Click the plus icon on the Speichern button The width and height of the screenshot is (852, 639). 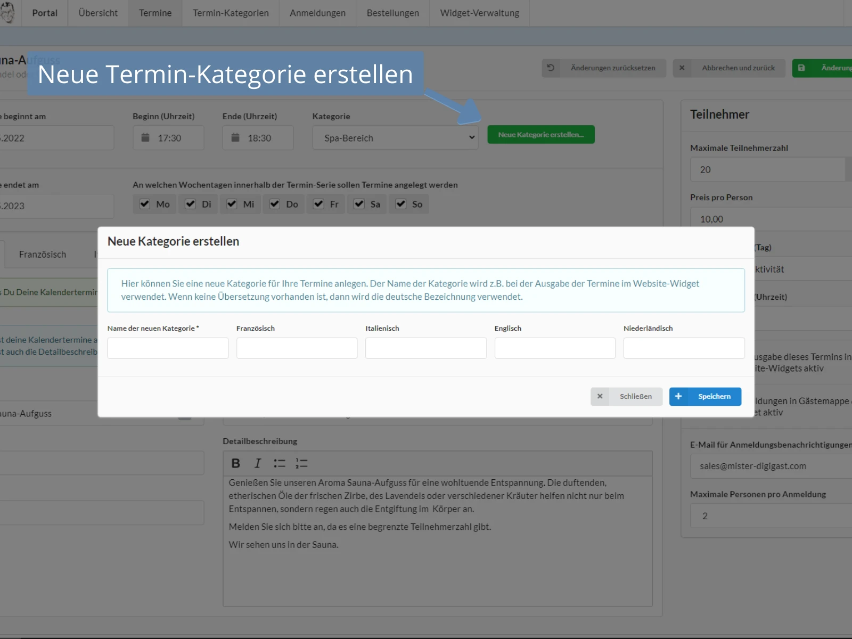(x=678, y=396)
